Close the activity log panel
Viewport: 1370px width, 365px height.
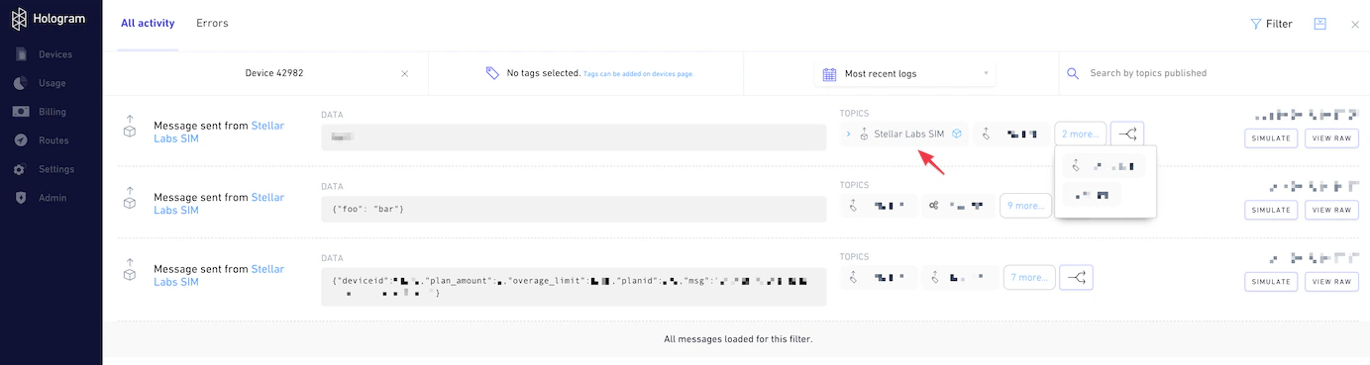coord(1355,24)
